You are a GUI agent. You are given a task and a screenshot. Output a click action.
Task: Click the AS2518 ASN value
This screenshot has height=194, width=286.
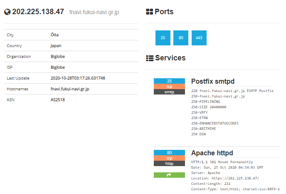58,100
